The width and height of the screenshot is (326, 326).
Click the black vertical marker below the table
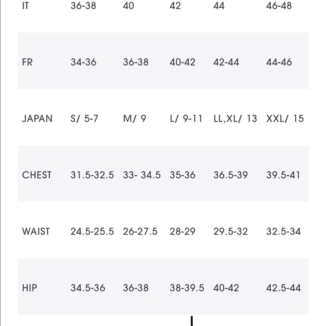[x=192, y=321]
